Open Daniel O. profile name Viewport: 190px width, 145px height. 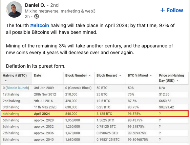point(35,5)
